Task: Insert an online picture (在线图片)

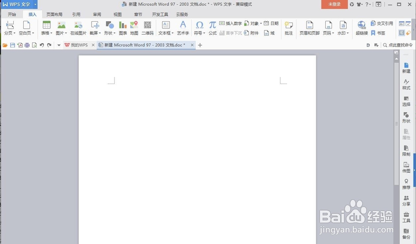Action: point(78,28)
